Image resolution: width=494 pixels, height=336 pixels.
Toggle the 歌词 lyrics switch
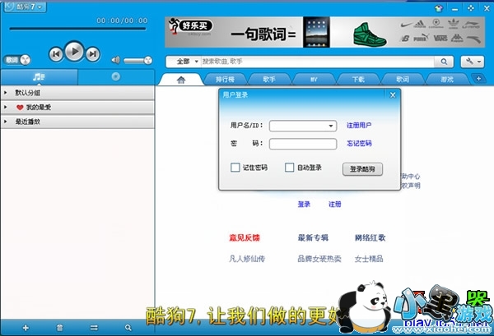point(16,60)
